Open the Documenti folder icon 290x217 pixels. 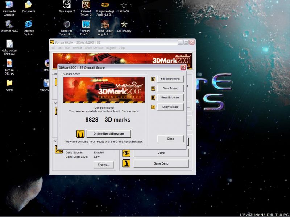(28, 7)
